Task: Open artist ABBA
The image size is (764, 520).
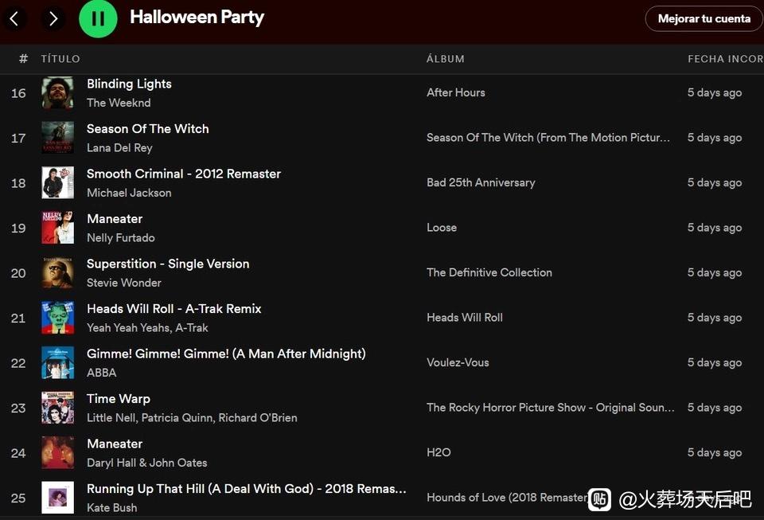Action: (101, 373)
